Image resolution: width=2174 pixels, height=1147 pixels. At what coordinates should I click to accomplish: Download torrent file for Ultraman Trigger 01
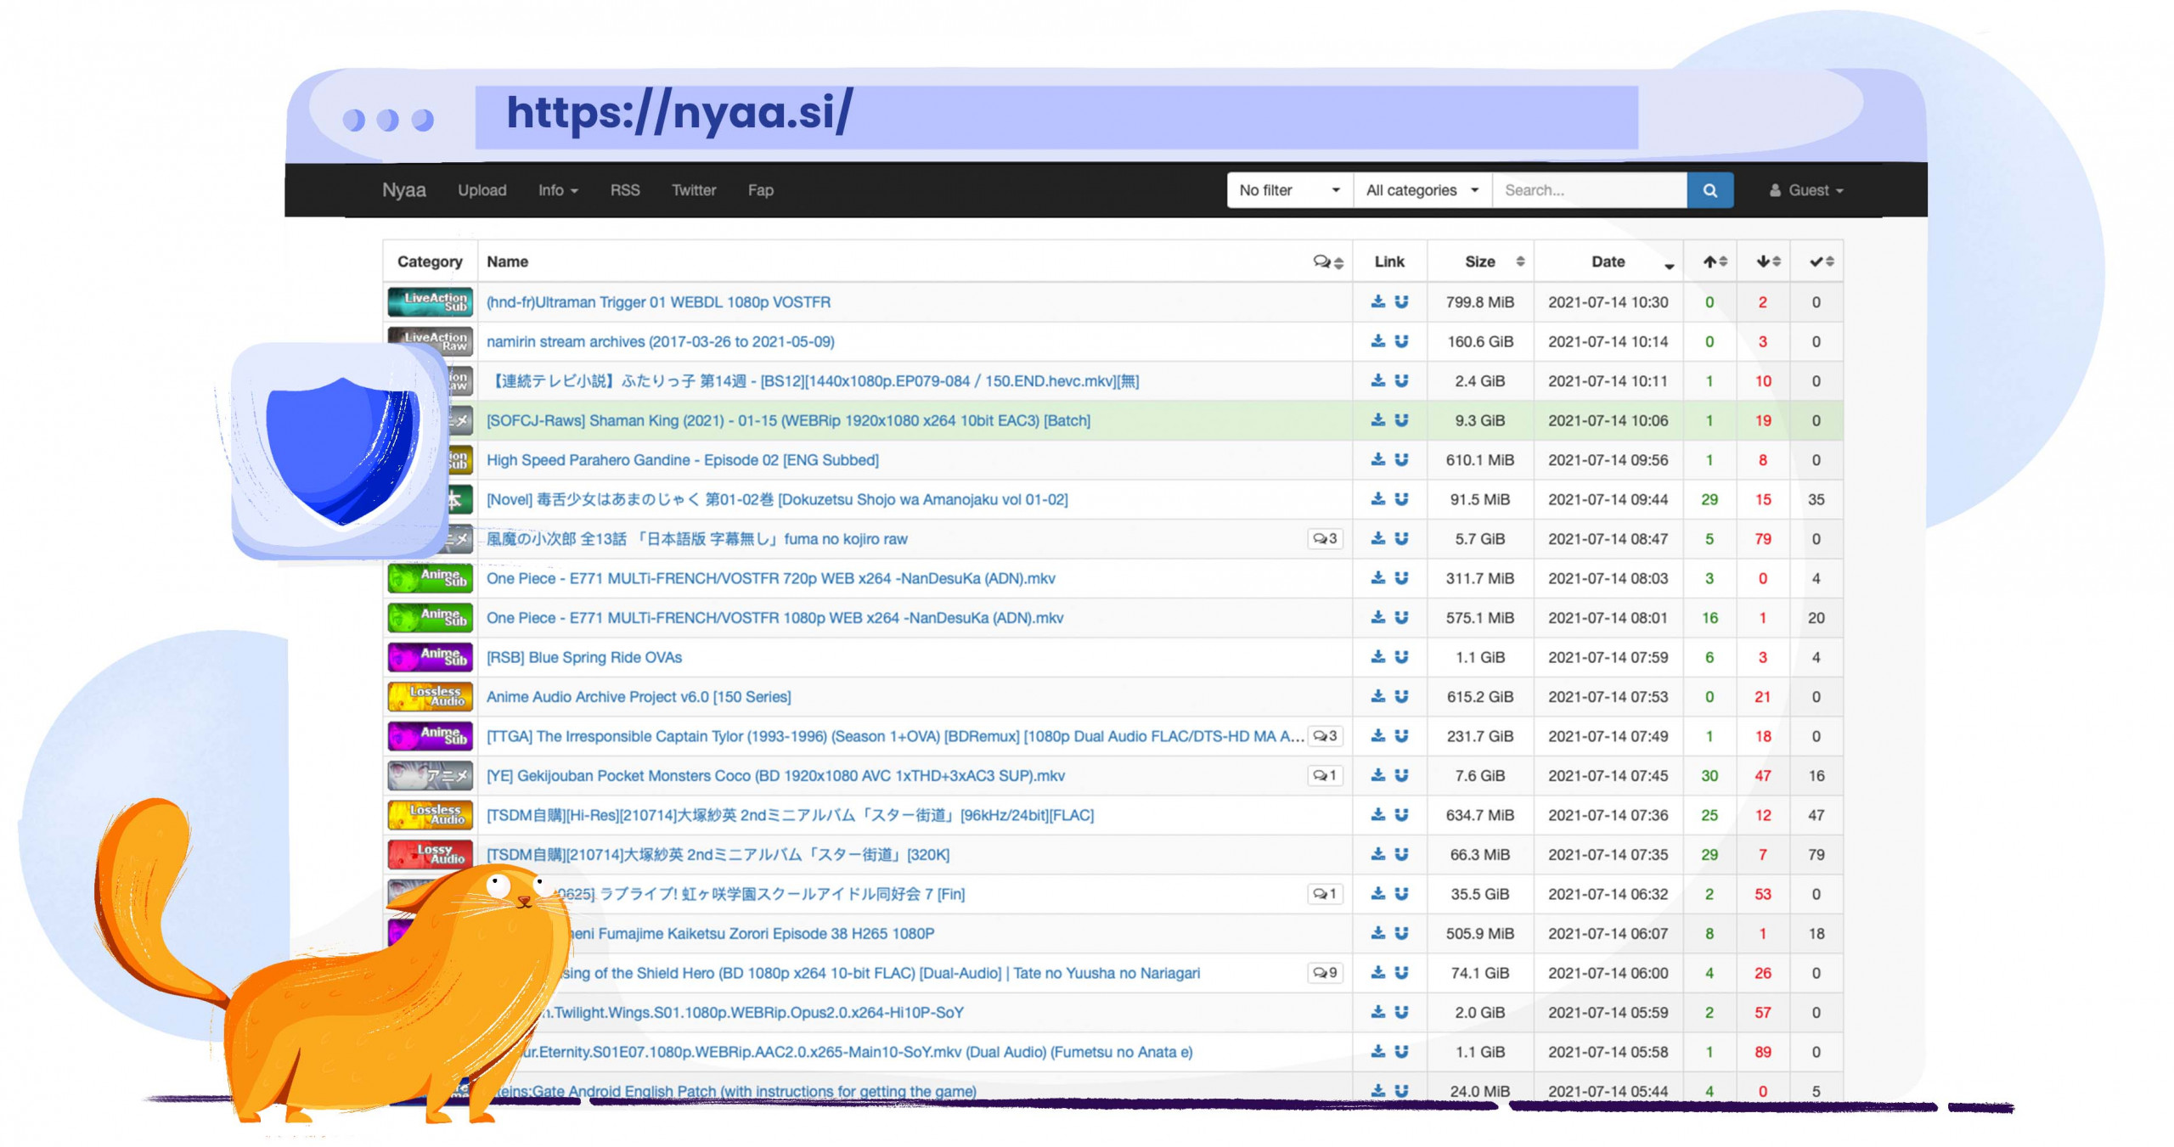1377,301
